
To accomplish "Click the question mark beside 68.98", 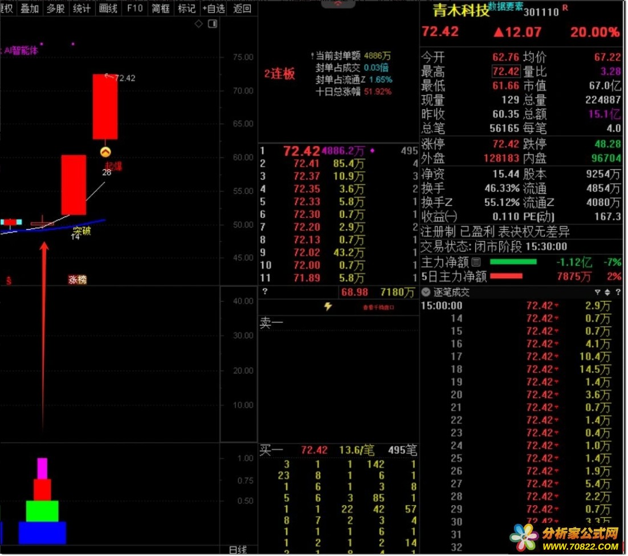I will [x=265, y=292].
